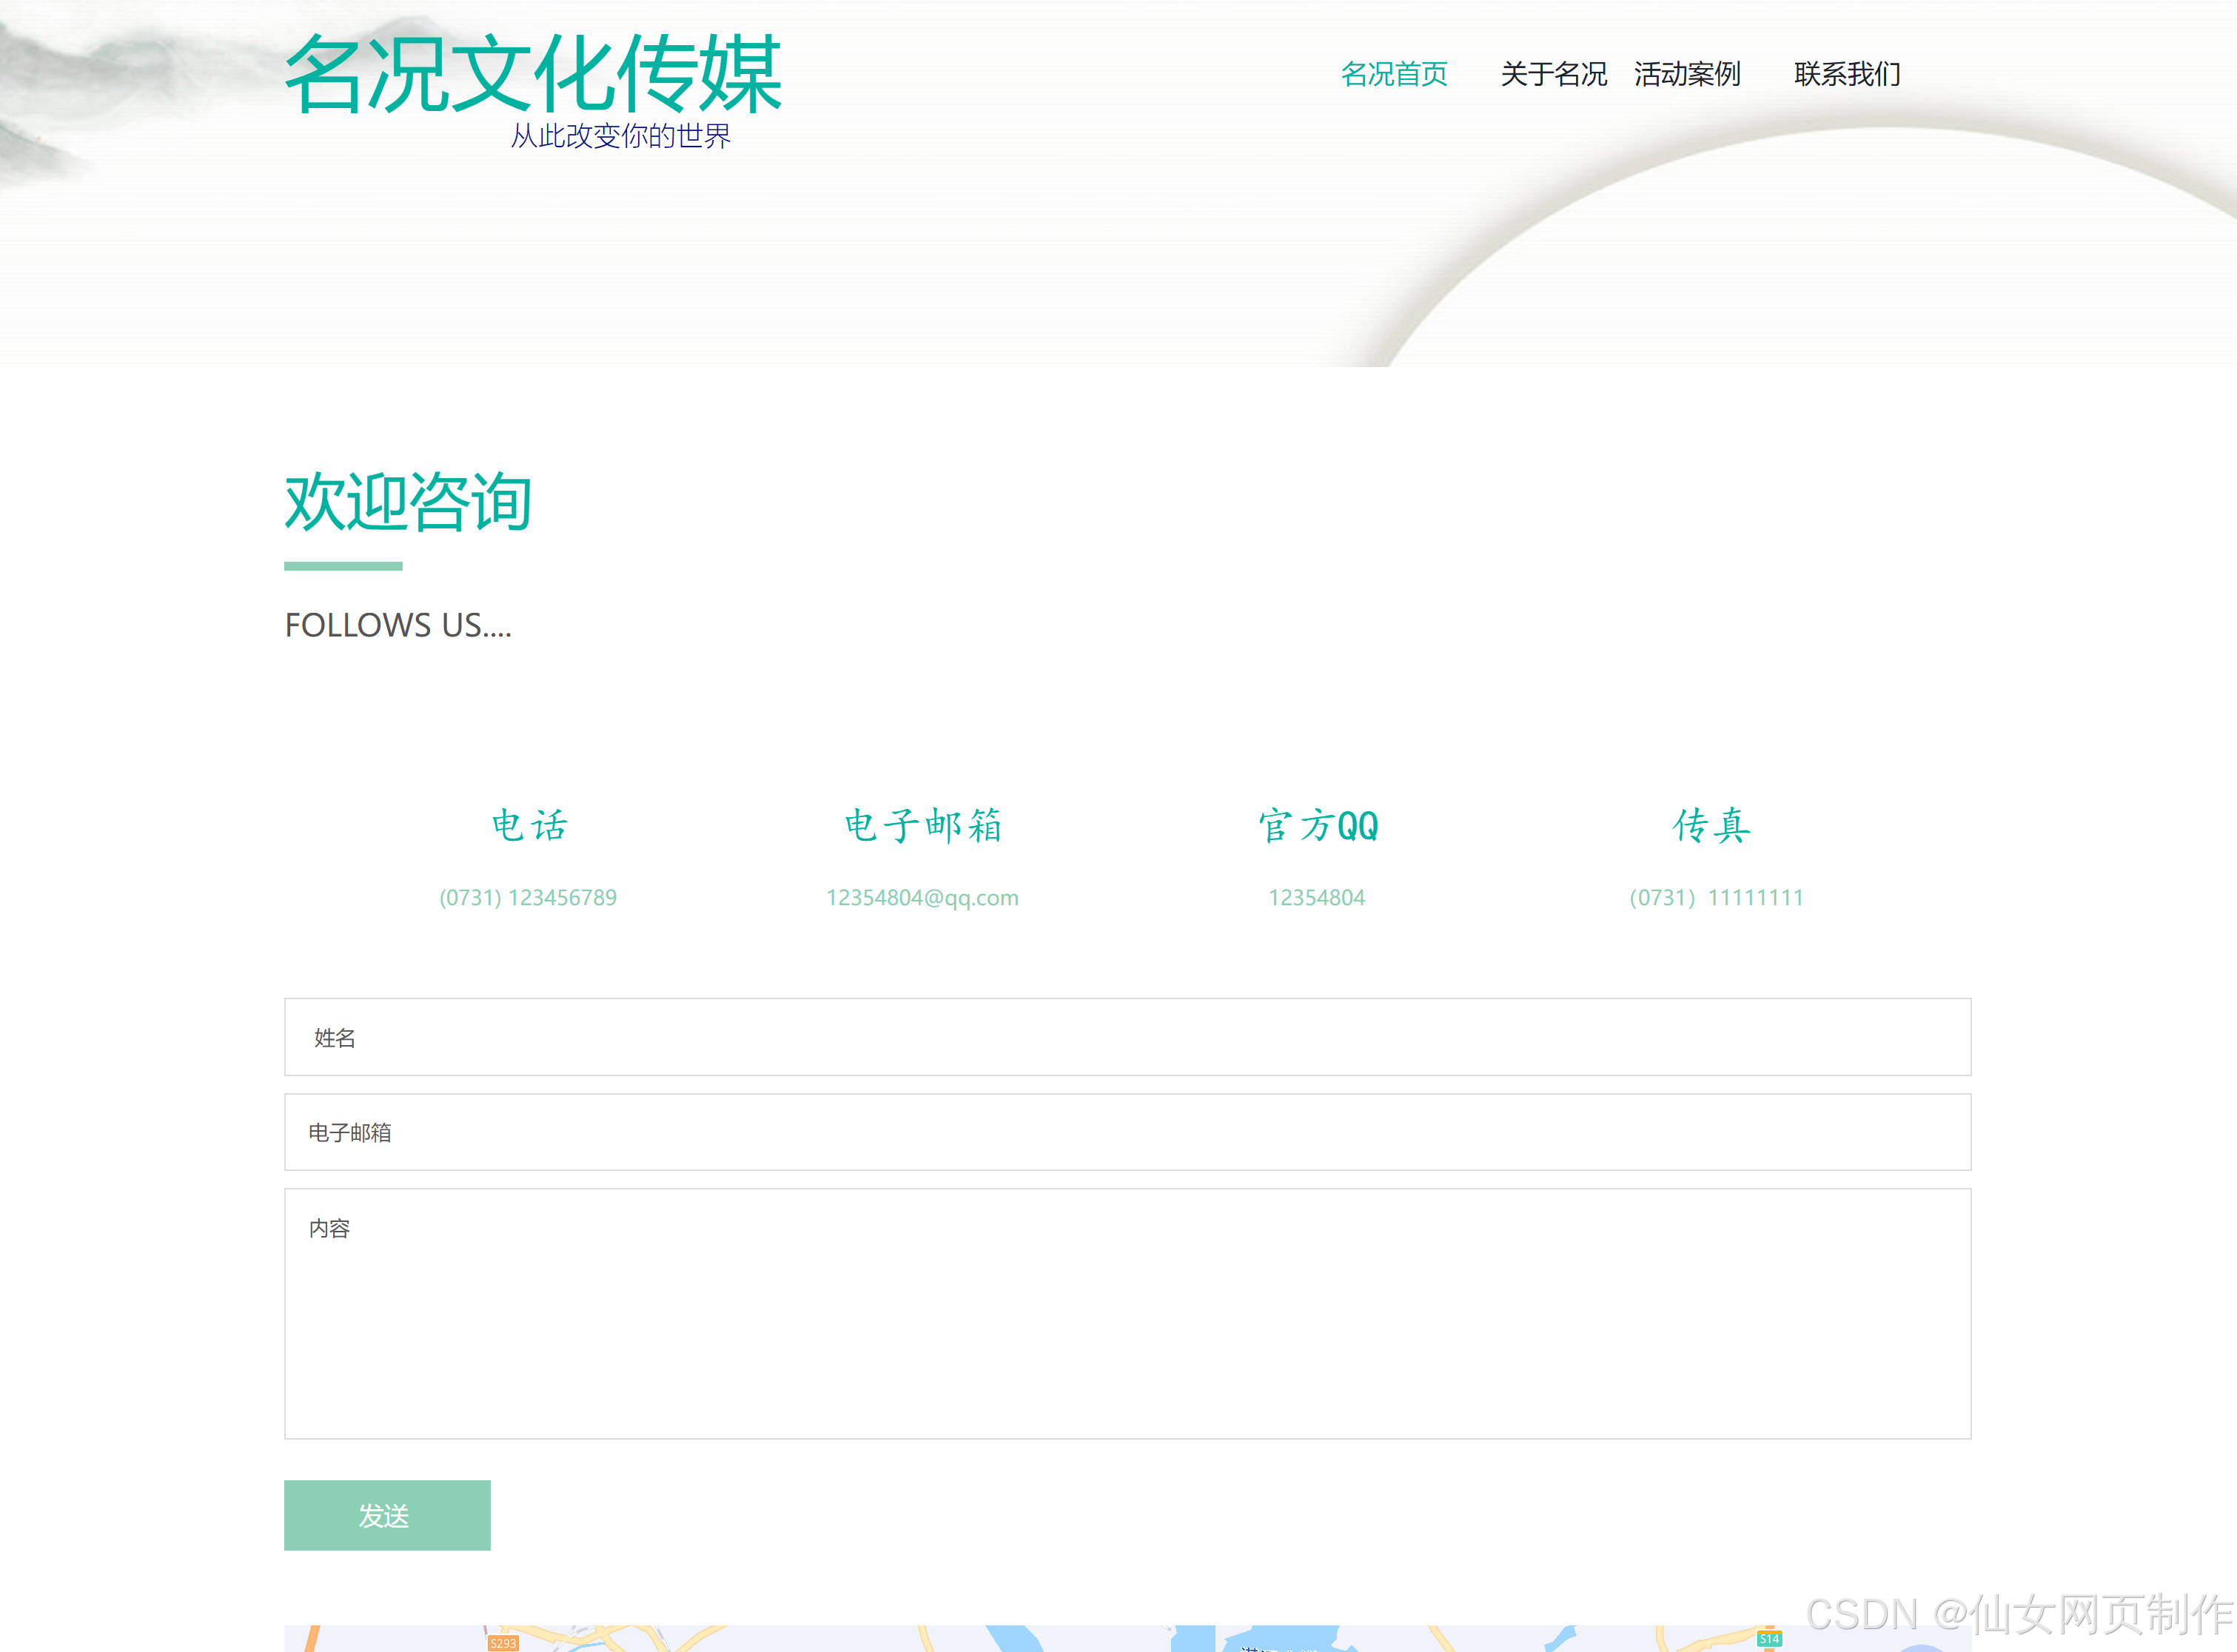The image size is (2237, 1652).
Task: Click the 电话 contact heading
Action: tap(529, 826)
